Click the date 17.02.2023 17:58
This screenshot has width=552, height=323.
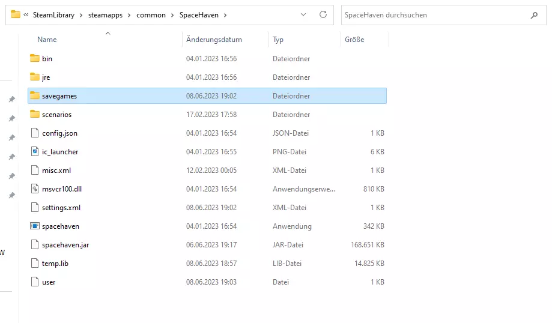pos(211,115)
